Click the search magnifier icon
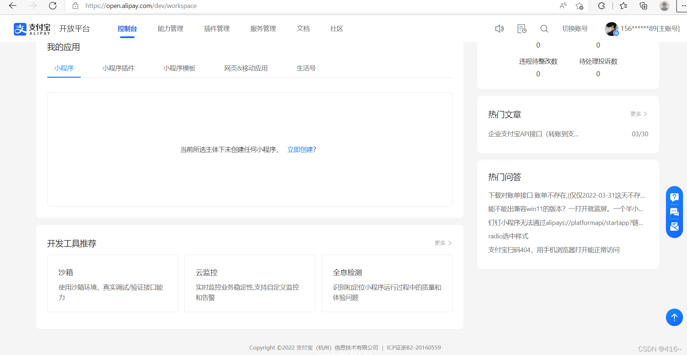This screenshot has width=687, height=355. click(x=544, y=29)
